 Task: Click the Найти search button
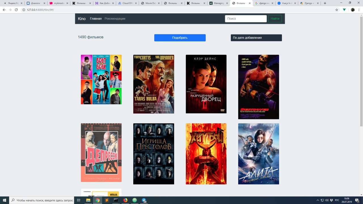[275, 19]
